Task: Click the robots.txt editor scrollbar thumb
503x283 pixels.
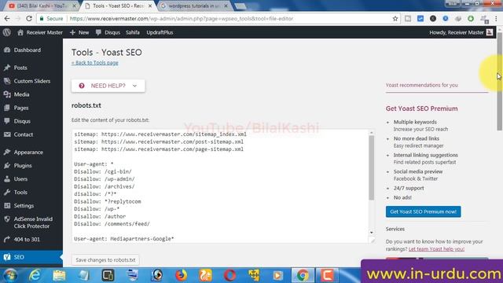Action: 372,167
